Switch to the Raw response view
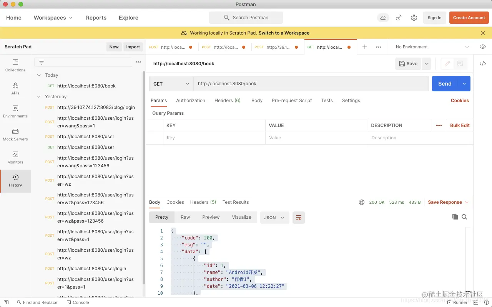492x307 pixels. click(185, 217)
